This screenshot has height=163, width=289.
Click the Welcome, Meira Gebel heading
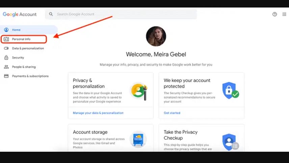(156, 54)
